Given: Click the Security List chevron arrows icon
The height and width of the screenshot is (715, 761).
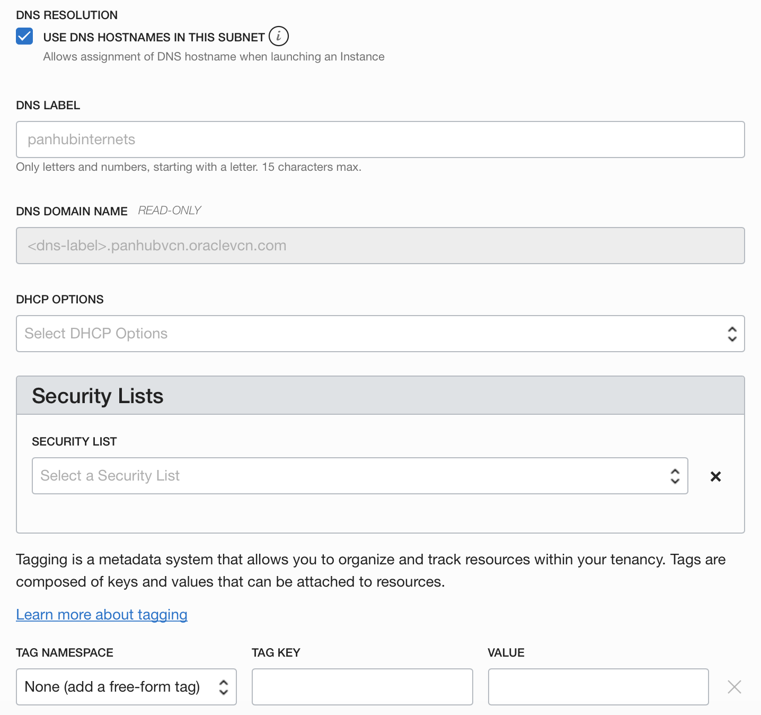Looking at the screenshot, I should pyautogui.click(x=675, y=476).
